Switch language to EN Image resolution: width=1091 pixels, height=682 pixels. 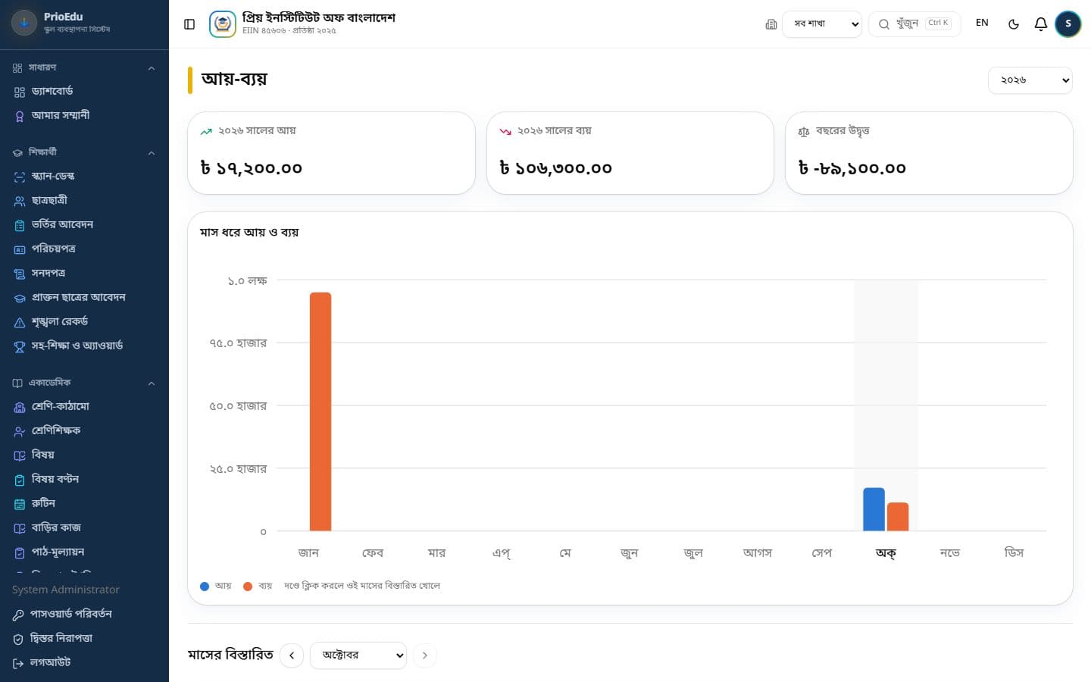(x=982, y=23)
